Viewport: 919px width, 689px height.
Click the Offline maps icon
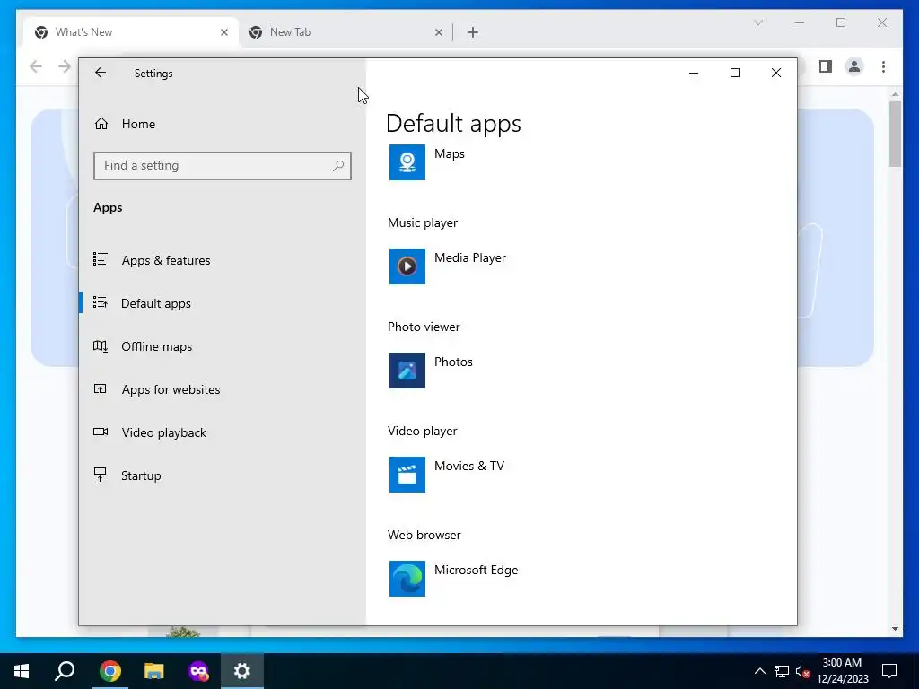tap(101, 345)
